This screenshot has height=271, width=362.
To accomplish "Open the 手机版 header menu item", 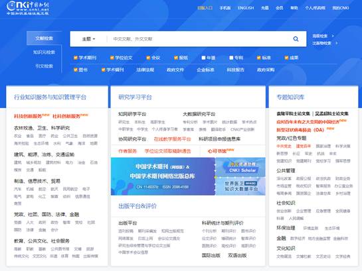I will tap(225, 8).
